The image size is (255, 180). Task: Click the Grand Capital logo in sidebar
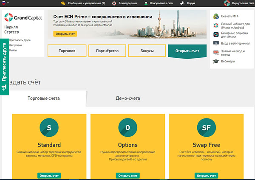tap(23, 17)
